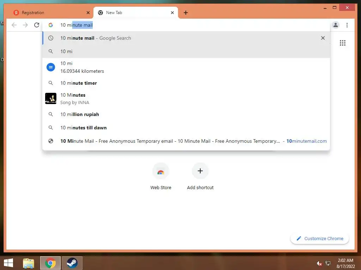Open the Google apps grid

[x=343, y=43]
